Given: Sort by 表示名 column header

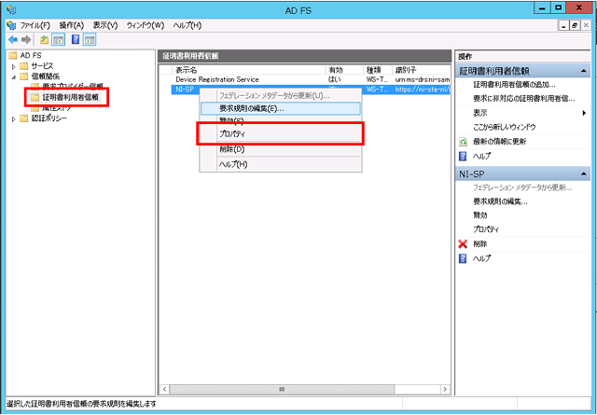Looking at the screenshot, I should pyautogui.click(x=249, y=70).
